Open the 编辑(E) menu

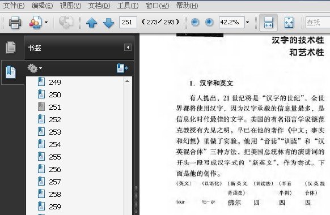click(x=42, y=6)
